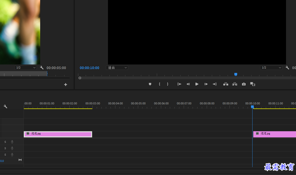The height and width of the screenshot is (175, 296).
Task: Jump to the In point
Action: (x=179, y=84)
